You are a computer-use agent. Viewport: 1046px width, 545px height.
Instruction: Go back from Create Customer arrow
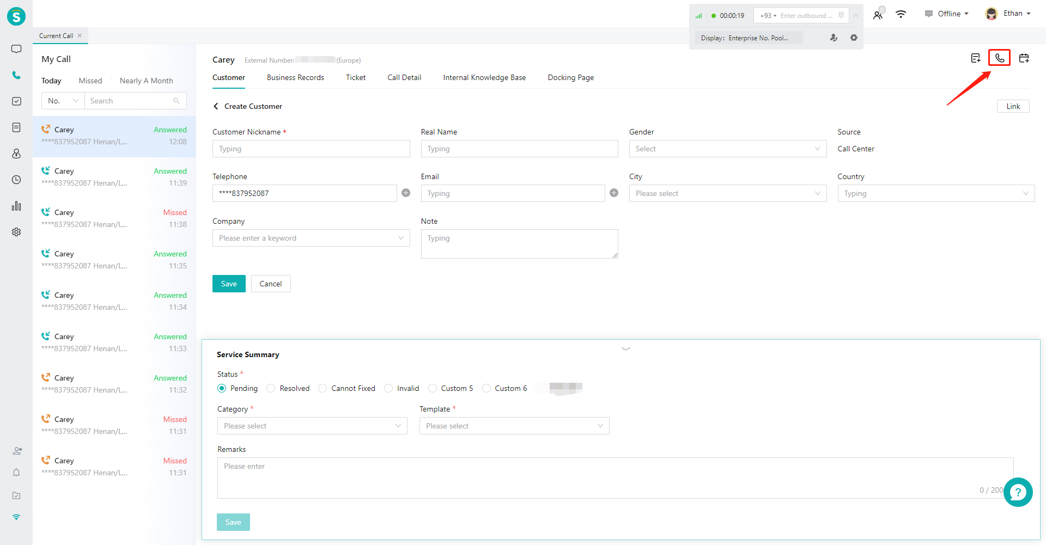pos(216,106)
